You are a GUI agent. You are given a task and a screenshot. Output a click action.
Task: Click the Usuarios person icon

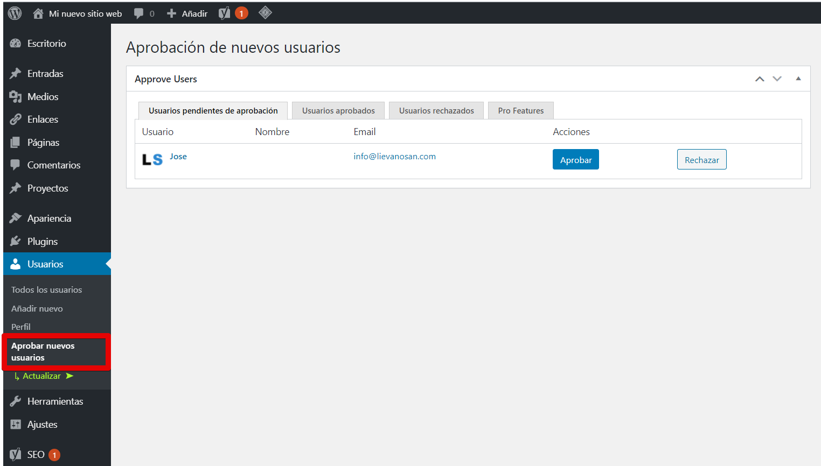16,264
